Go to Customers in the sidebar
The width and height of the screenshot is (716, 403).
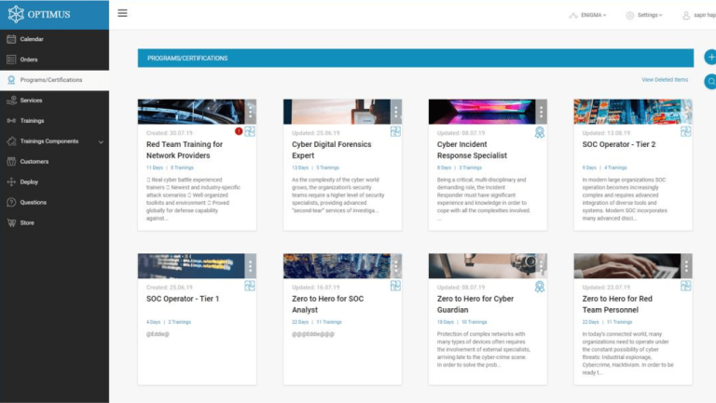34,161
